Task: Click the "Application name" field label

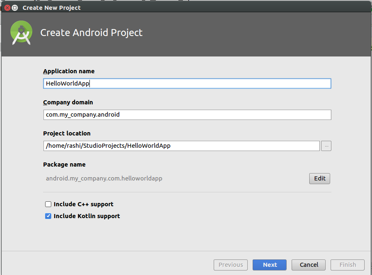Action: [69, 71]
